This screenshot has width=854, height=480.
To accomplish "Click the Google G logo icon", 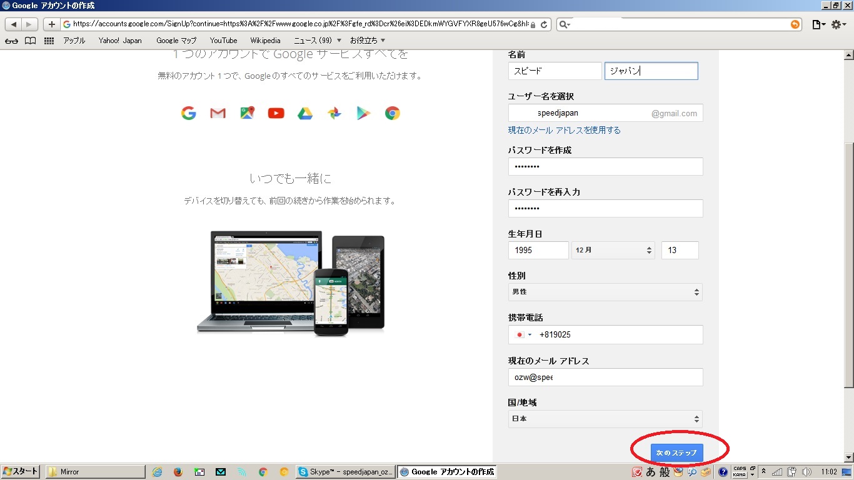I will (189, 113).
